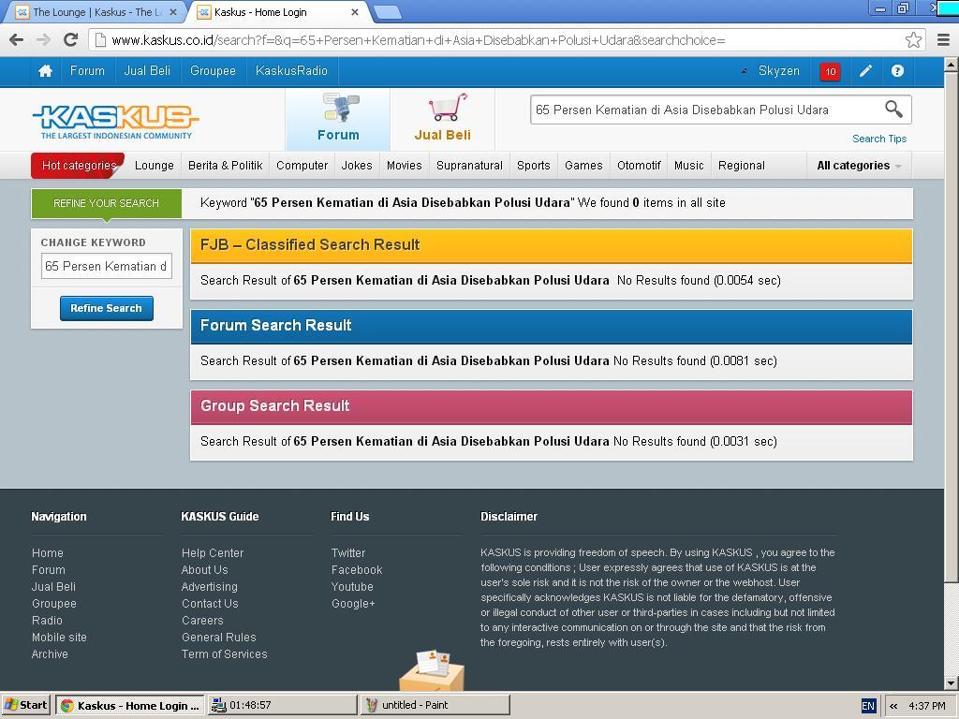The height and width of the screenshot is (719, 959).
Task: Open the Computer category
Action: pyautogui.click(x=302, y=166)
